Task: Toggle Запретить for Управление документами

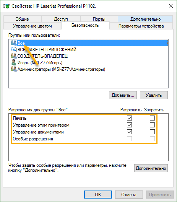Action: click(152, 132)
